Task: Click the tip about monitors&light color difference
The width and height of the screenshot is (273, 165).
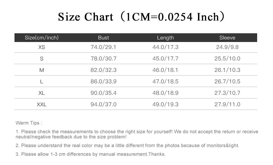Action: tap(127, 146)
